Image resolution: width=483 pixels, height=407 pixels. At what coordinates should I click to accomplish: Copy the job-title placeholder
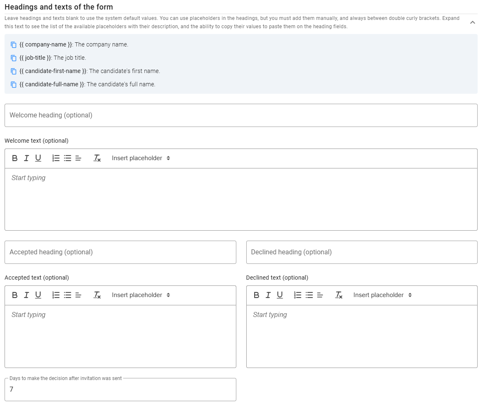(13, 58)
